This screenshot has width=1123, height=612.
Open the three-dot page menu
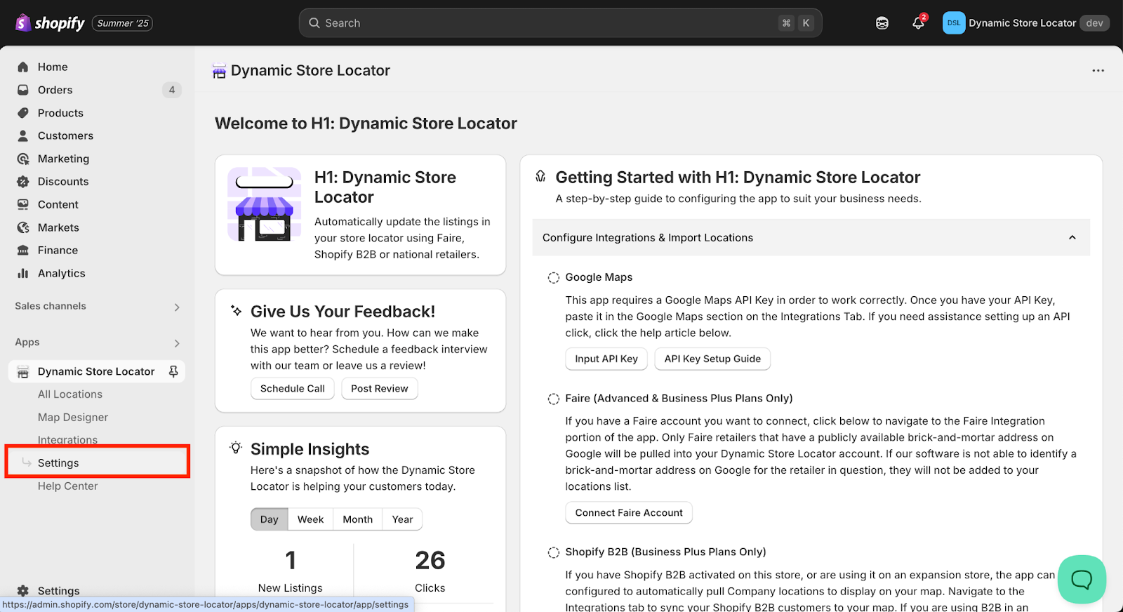tap(1098, 70)
